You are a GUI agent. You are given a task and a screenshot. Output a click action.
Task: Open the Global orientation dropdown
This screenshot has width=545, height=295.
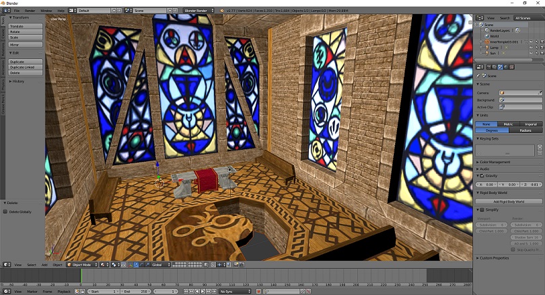[x=161, y=265]
